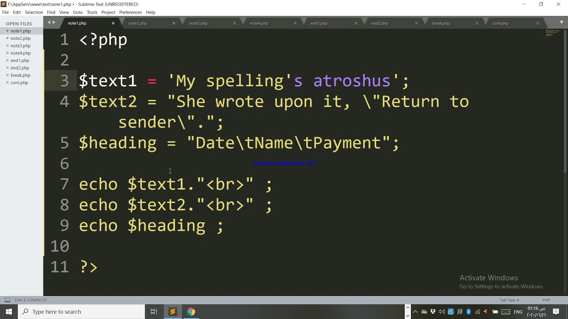
Task: Open the PHP syntax selector
Action: tap(546, 300)
